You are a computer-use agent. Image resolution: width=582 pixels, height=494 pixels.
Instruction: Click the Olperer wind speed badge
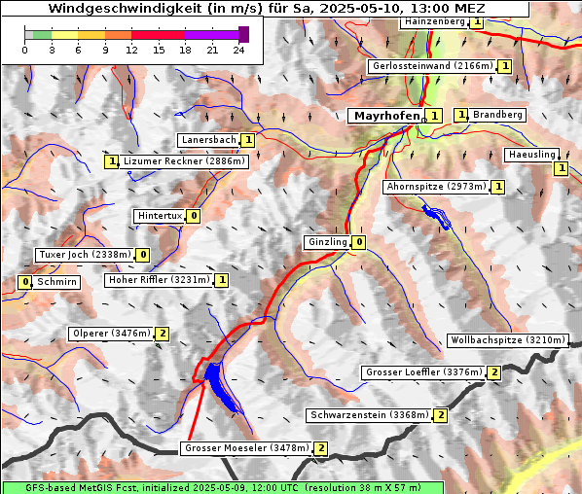[163, 334]
